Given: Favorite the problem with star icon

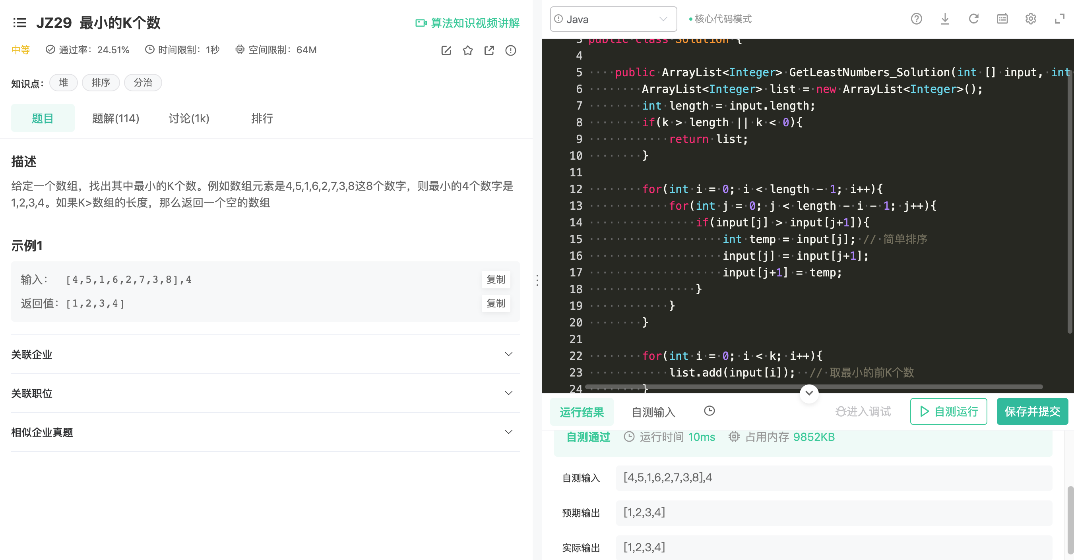Looking at the screenshot, I should click(x=468, y=50).
